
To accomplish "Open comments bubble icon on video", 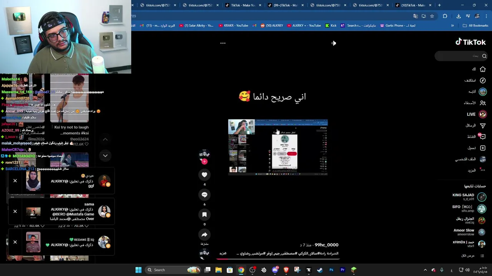I will [x=204, y=195].
